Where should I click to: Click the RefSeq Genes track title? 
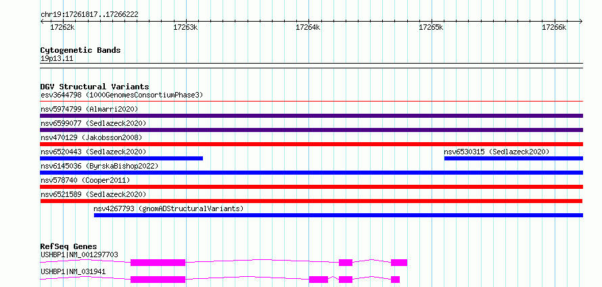coord(68,246)
